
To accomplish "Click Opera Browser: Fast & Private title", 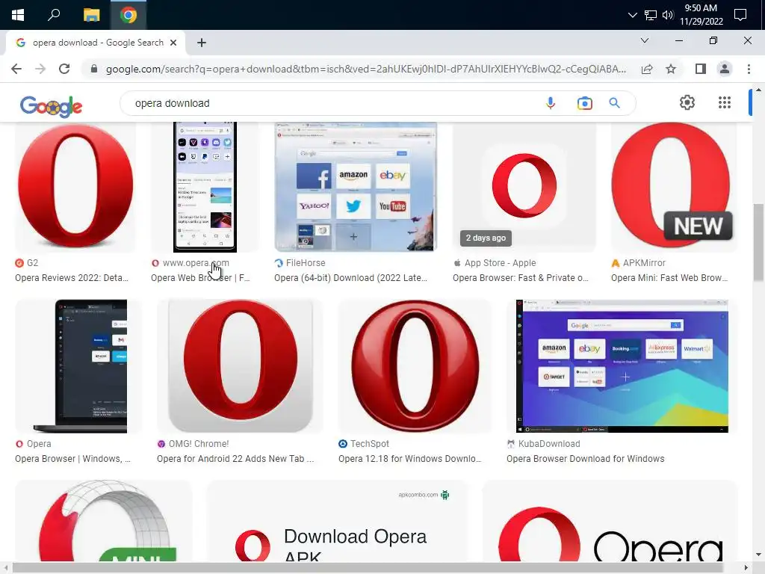I will 521,278.
